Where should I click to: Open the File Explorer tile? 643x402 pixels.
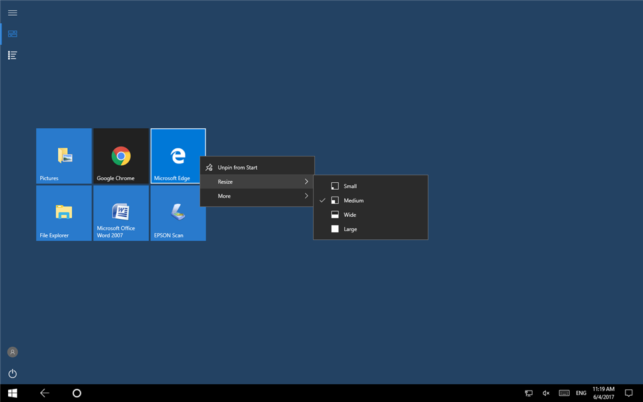pyautogui.click(x=63, y=213)
